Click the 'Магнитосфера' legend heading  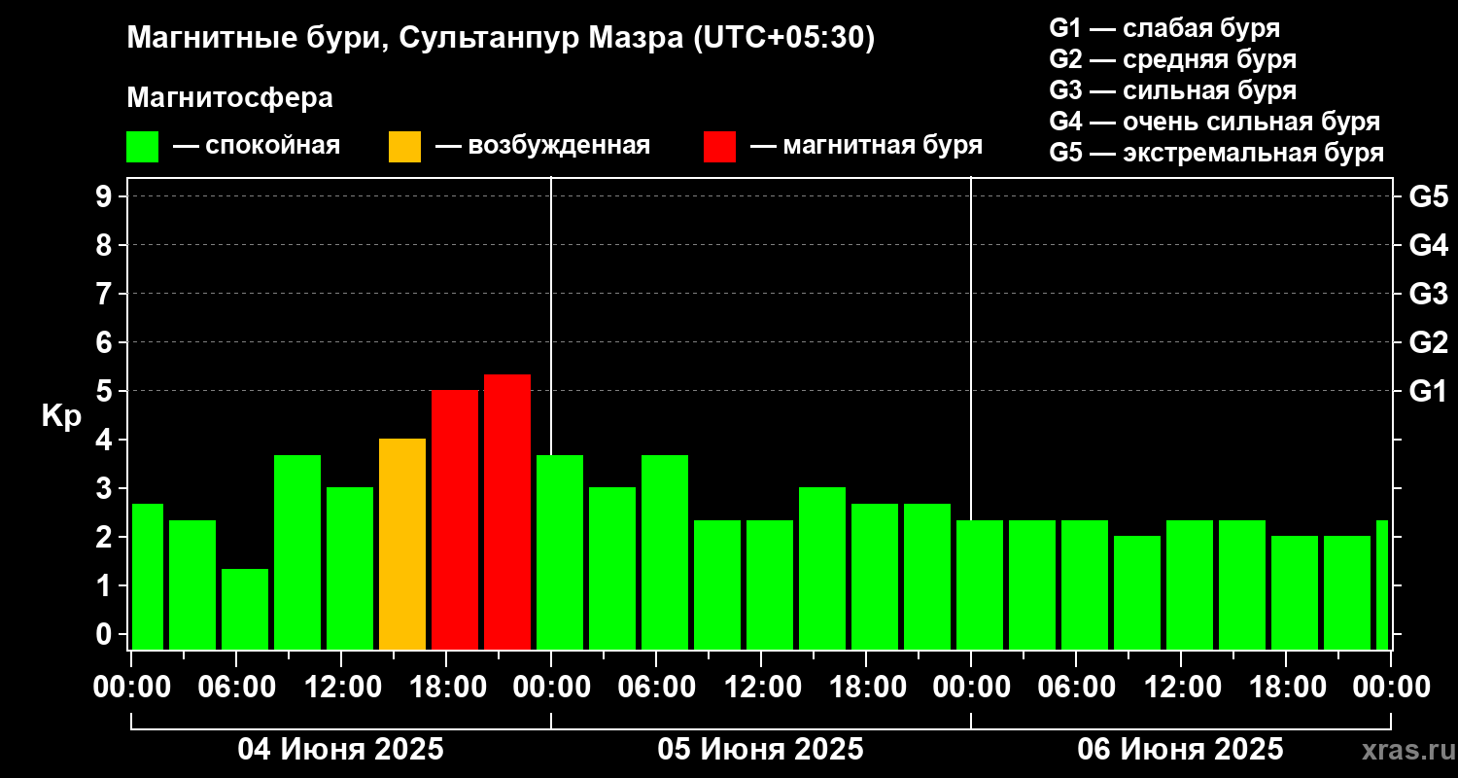229,98
